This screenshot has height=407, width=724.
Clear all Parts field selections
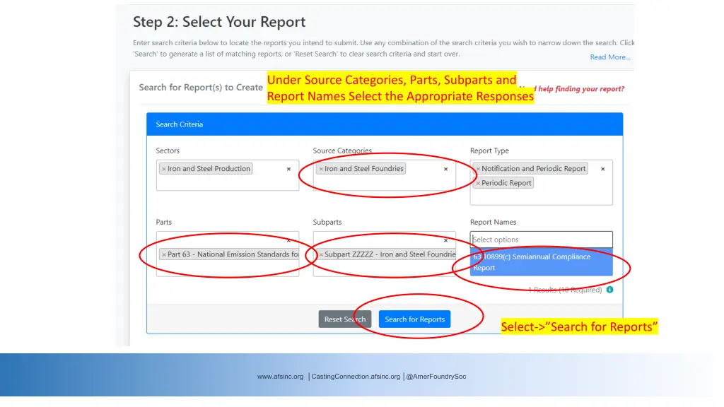click(x=288, y=240)
